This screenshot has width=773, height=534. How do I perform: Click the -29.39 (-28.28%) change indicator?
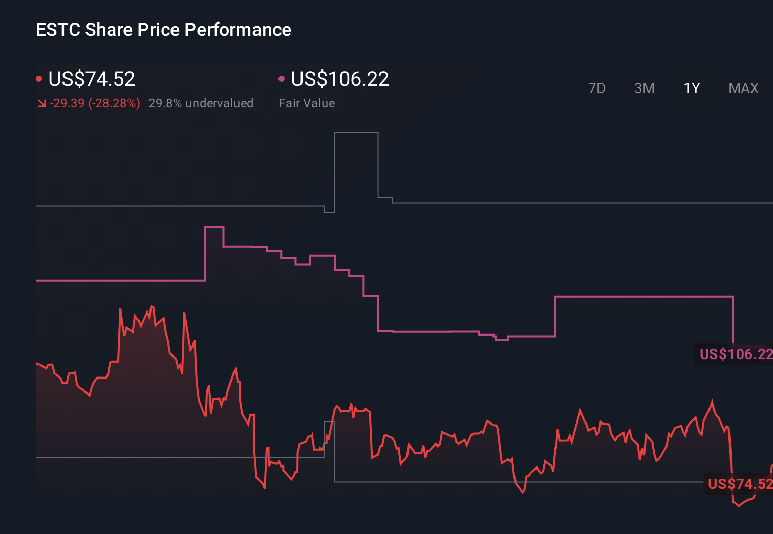pos(95,103)
